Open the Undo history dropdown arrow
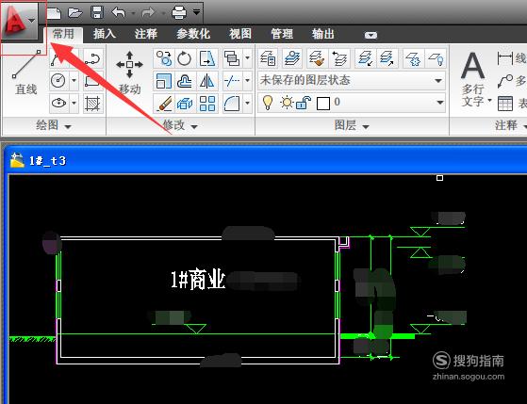The image size is (527, 404). coord(134,13)
